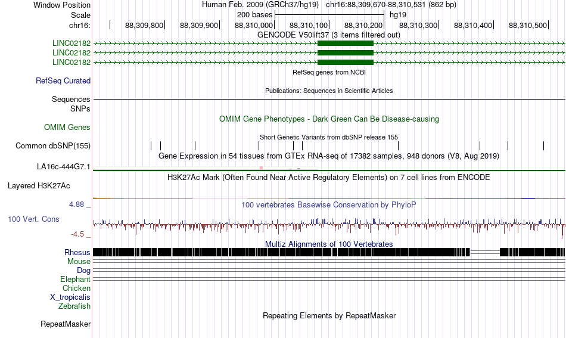Viewport: 566px width, 338px height.
Task: Click the 4.88 PhyloP maximum value
Action: pyautogui.click(x=76, y=204)
